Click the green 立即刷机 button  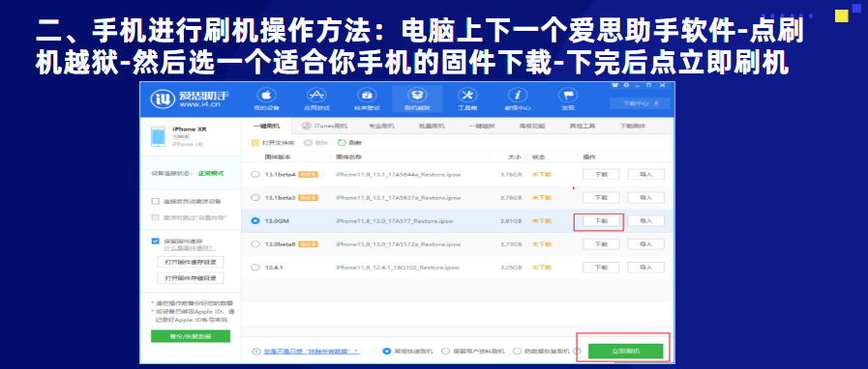pos(625,352)
